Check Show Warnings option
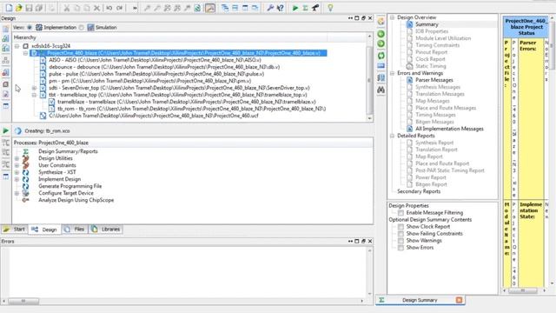 tap(400, 241)
